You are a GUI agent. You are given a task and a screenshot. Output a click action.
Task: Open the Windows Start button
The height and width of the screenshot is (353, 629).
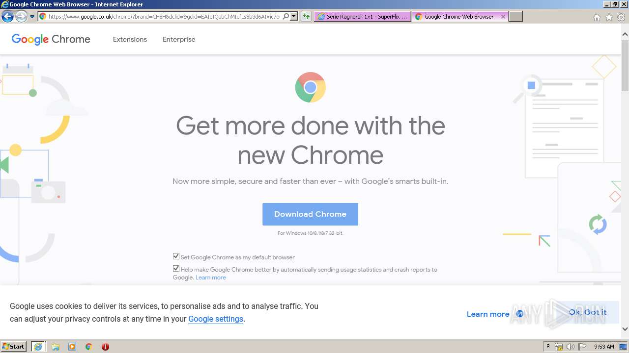(14, 346)
